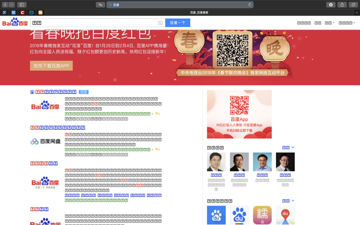Click Safari's forward arrow button
Image resolution: width=360 pixels, height=225 pixels.
(x=12, y=5)
